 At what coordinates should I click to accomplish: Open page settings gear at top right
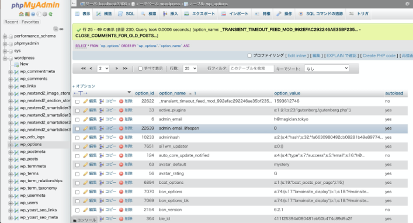[407, 4]
